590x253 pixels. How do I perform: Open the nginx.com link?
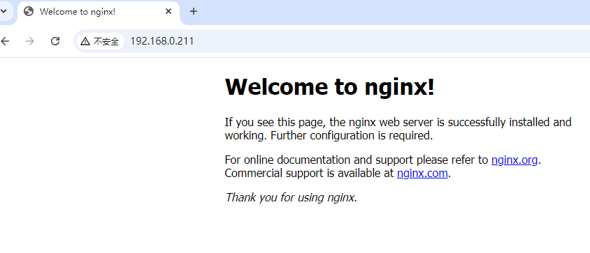point(422,173)
